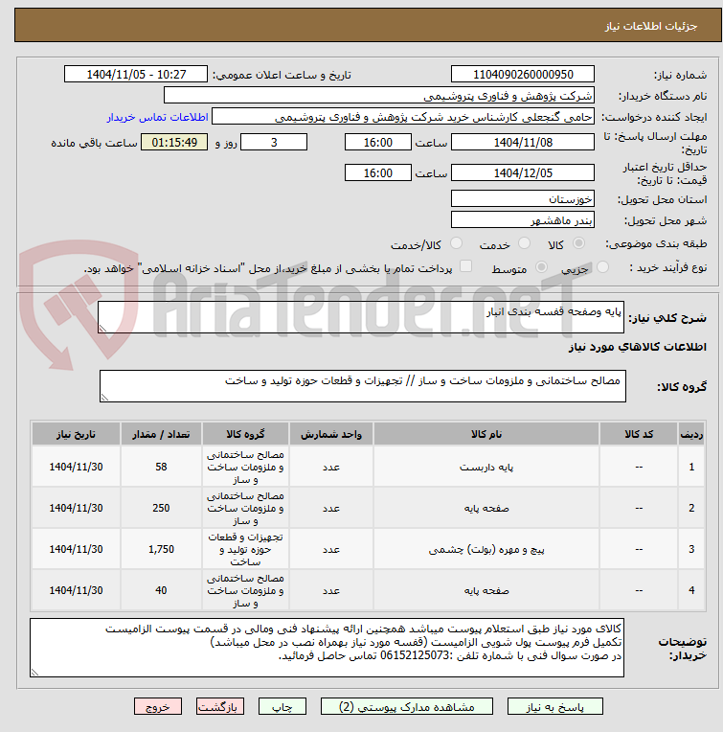Click the کد کالا column header
This screenshot has height=732, width=723.
(x=639, y=434)
